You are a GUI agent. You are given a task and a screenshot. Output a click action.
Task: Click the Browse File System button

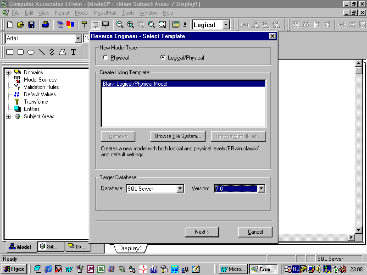pyautogui.click(x=178, y=136)
